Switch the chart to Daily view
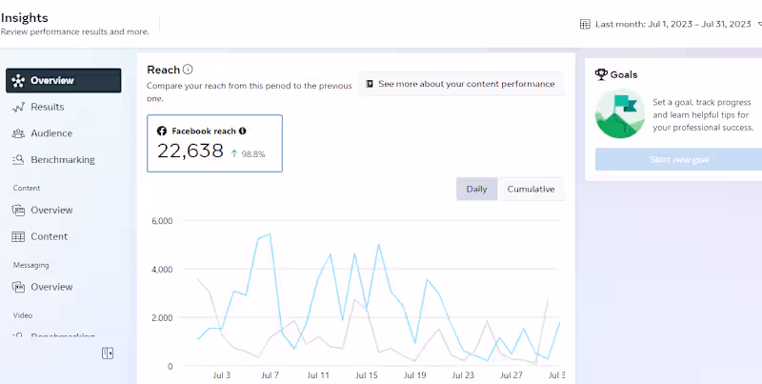The image size is (762, 384). coord(476,189)
